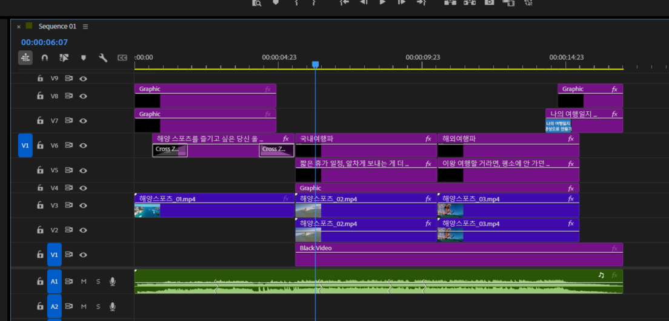
Task: Toggle insert sequences as nests icon
Action: pos(25,57)
